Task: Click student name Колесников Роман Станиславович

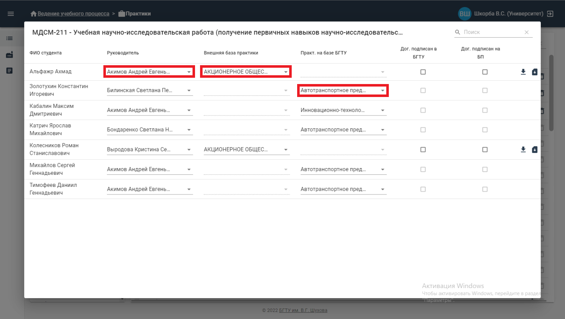Action: coord(54,149)
